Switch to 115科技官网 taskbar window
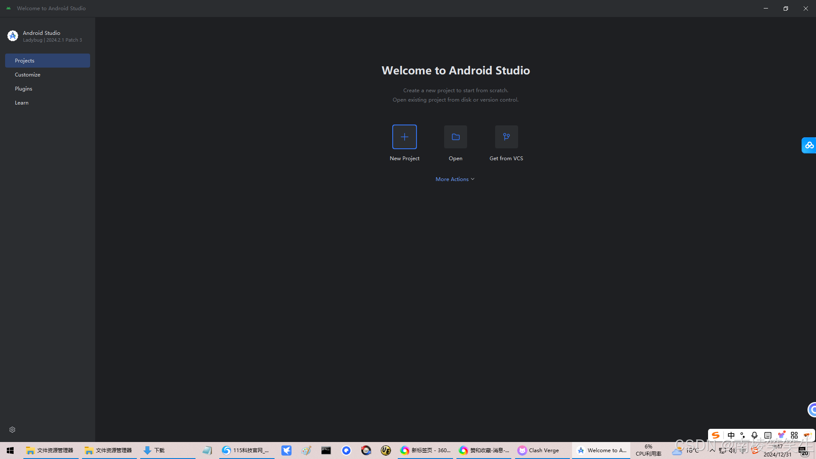816x459 pixels. click(247, 450)
